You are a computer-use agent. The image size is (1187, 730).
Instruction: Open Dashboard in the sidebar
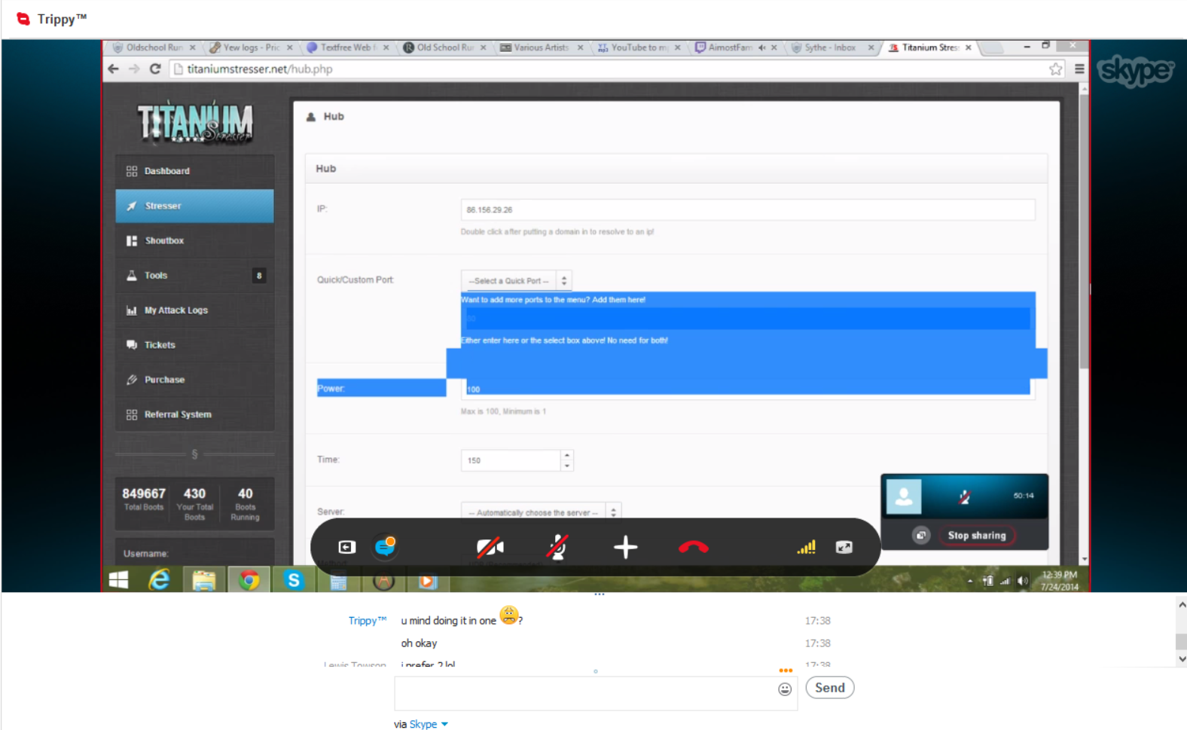click(x=194, y=171)
